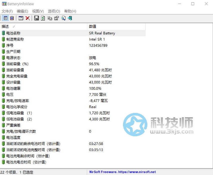This screenshot has height=175, width=213.
Task: Click the voltage value 7,700 毫伏
Action: click(x=98, y=95)
